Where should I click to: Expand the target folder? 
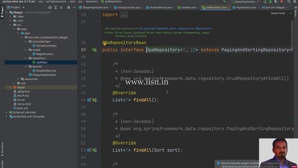pos(10,87)
